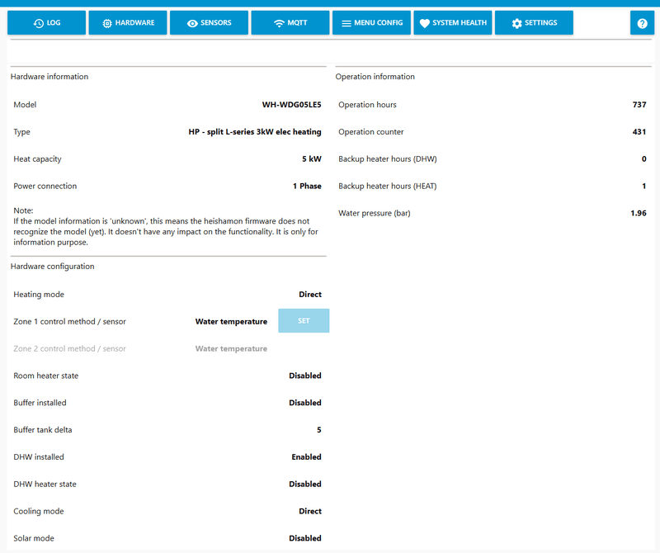
Task: Click the heart icon on SYSTEM HEALTH
Action: (425, 23)
